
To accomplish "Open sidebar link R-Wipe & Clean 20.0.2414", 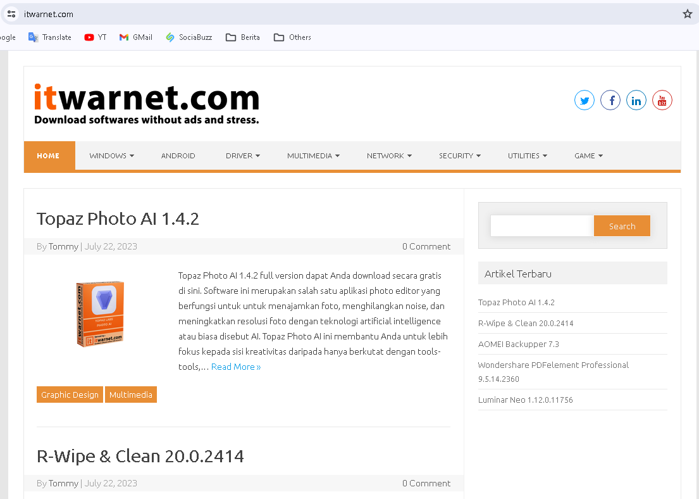I will click(526, 323).
